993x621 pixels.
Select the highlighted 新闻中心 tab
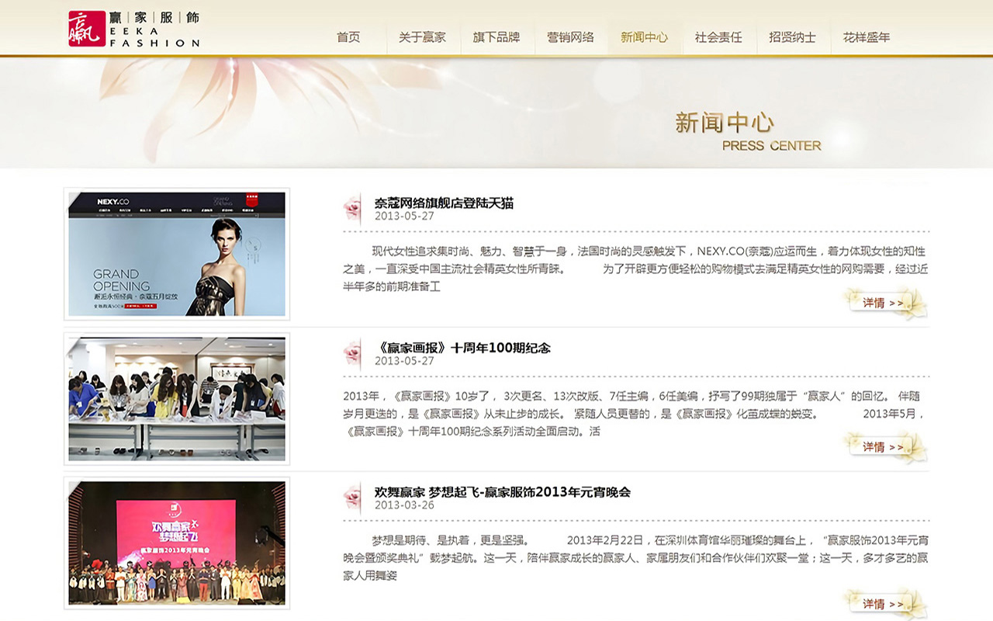[645, 37]
